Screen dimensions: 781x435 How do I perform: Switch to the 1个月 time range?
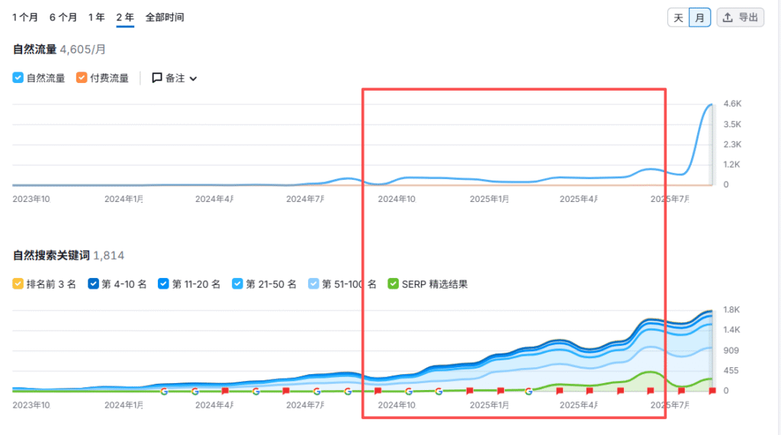point(24,17)
